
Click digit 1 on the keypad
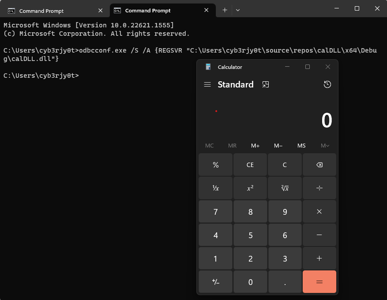tap(215, 258)
